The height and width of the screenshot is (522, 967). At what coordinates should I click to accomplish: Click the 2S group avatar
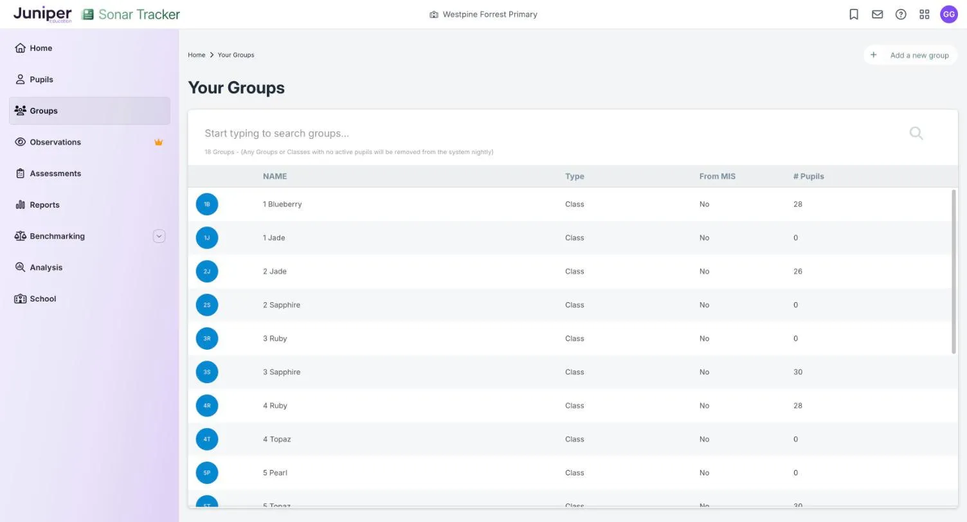207,305
